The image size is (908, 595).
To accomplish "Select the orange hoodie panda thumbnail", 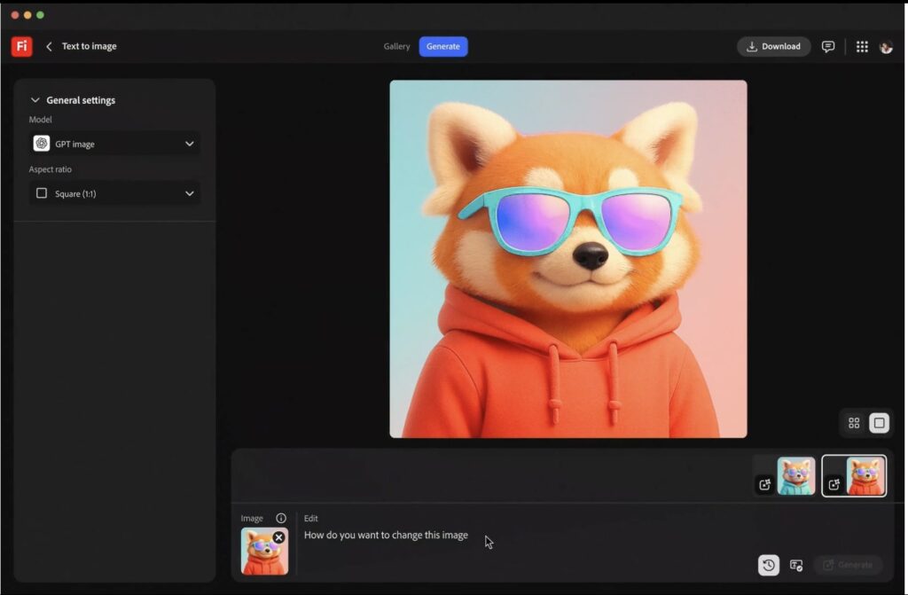I will pos(865,475).
